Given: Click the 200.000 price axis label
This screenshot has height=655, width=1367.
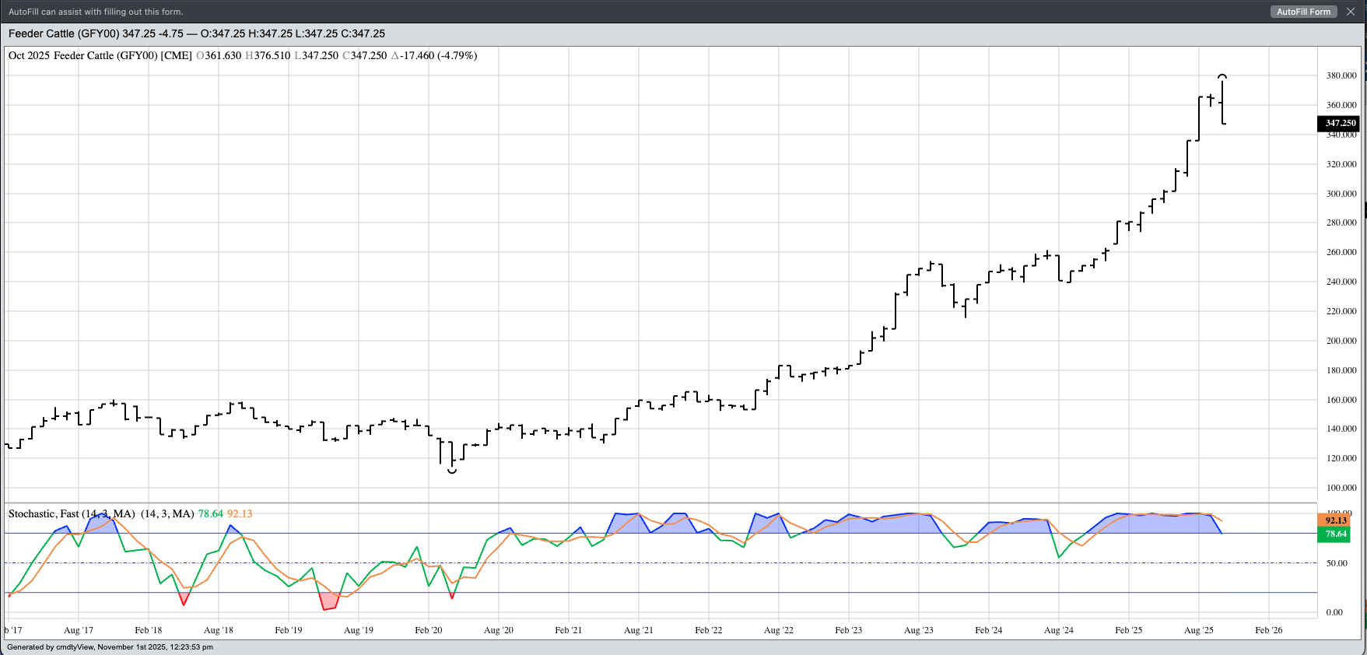Looking at the screenshot, I should pos(1341,341).
